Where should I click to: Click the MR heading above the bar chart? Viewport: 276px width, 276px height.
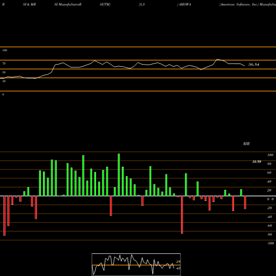[x=246, y=144]
